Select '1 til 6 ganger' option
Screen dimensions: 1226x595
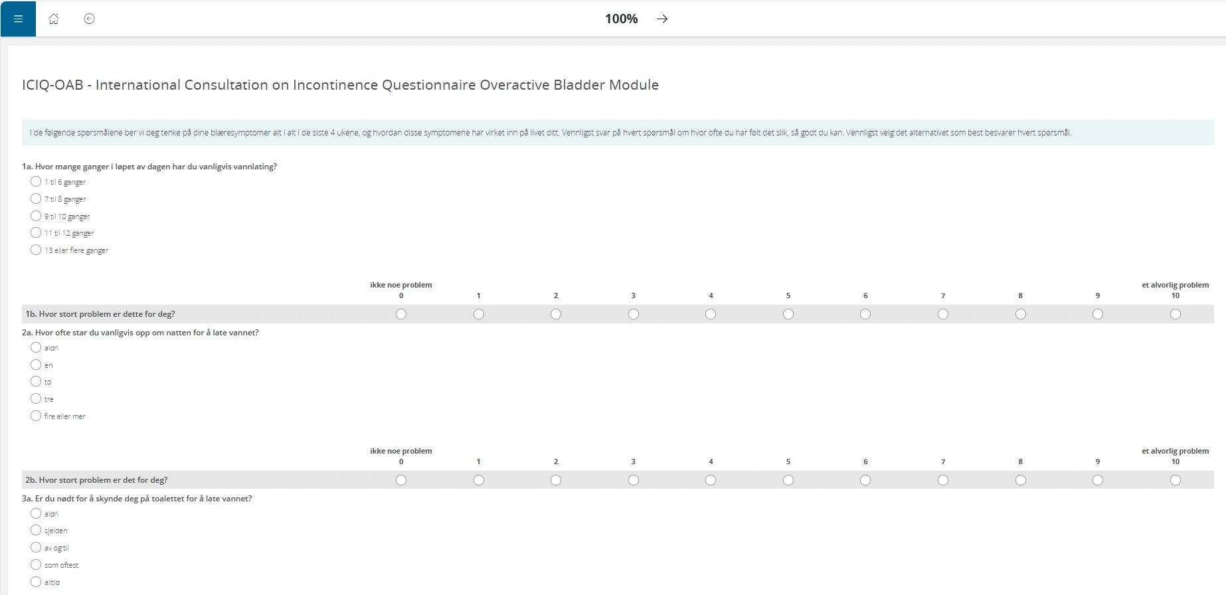pos(36,181)
